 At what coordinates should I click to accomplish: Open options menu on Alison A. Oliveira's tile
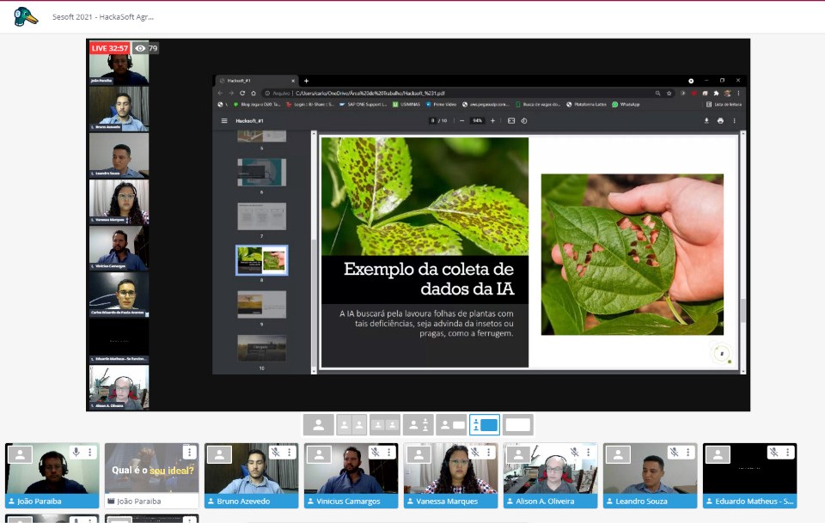click(x=588, y=452)
